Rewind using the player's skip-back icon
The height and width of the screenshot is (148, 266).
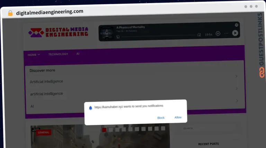click(x=118, y=37)
